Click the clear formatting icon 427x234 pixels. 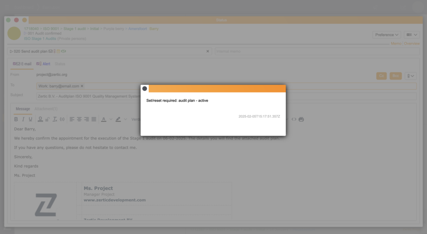[55, 119]
